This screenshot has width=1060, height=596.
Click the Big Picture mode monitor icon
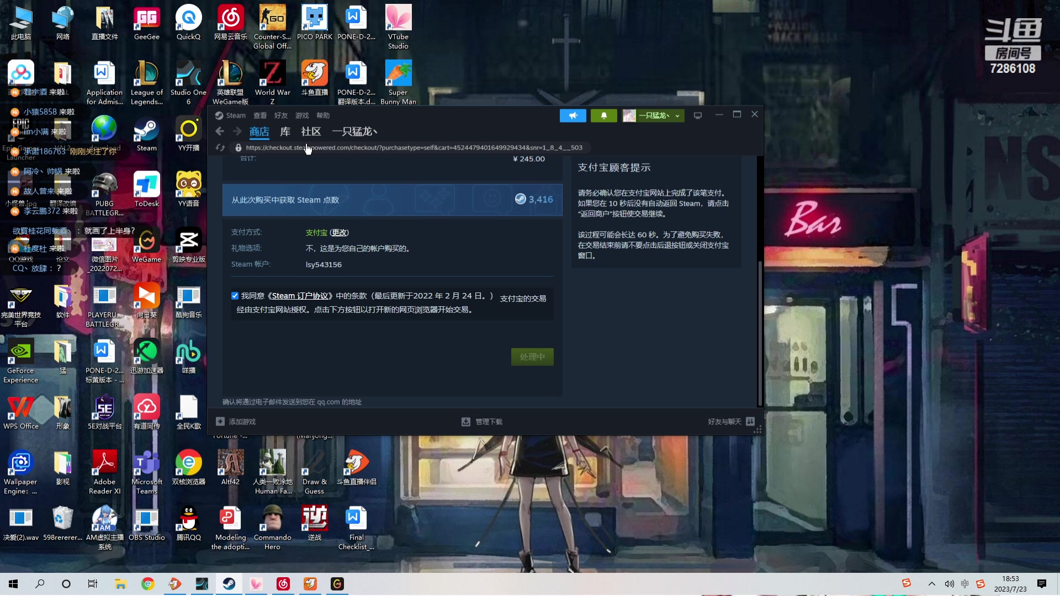click(698, 115)
